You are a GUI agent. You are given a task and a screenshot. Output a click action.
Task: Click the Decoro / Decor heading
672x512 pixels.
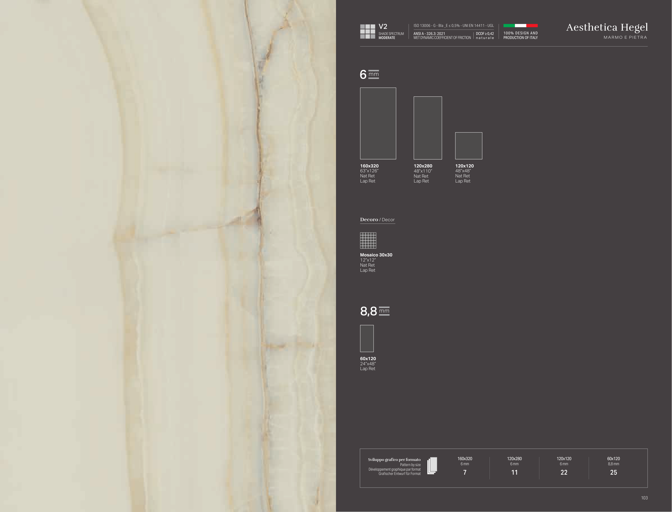[377, 219]
